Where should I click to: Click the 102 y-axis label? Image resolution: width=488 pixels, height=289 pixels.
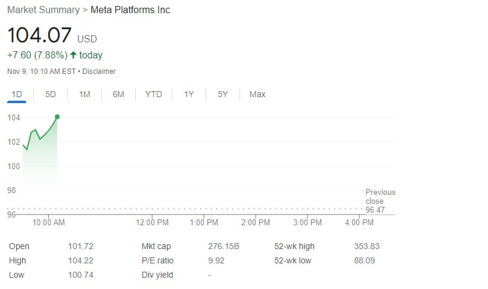(x=14, y=142)
